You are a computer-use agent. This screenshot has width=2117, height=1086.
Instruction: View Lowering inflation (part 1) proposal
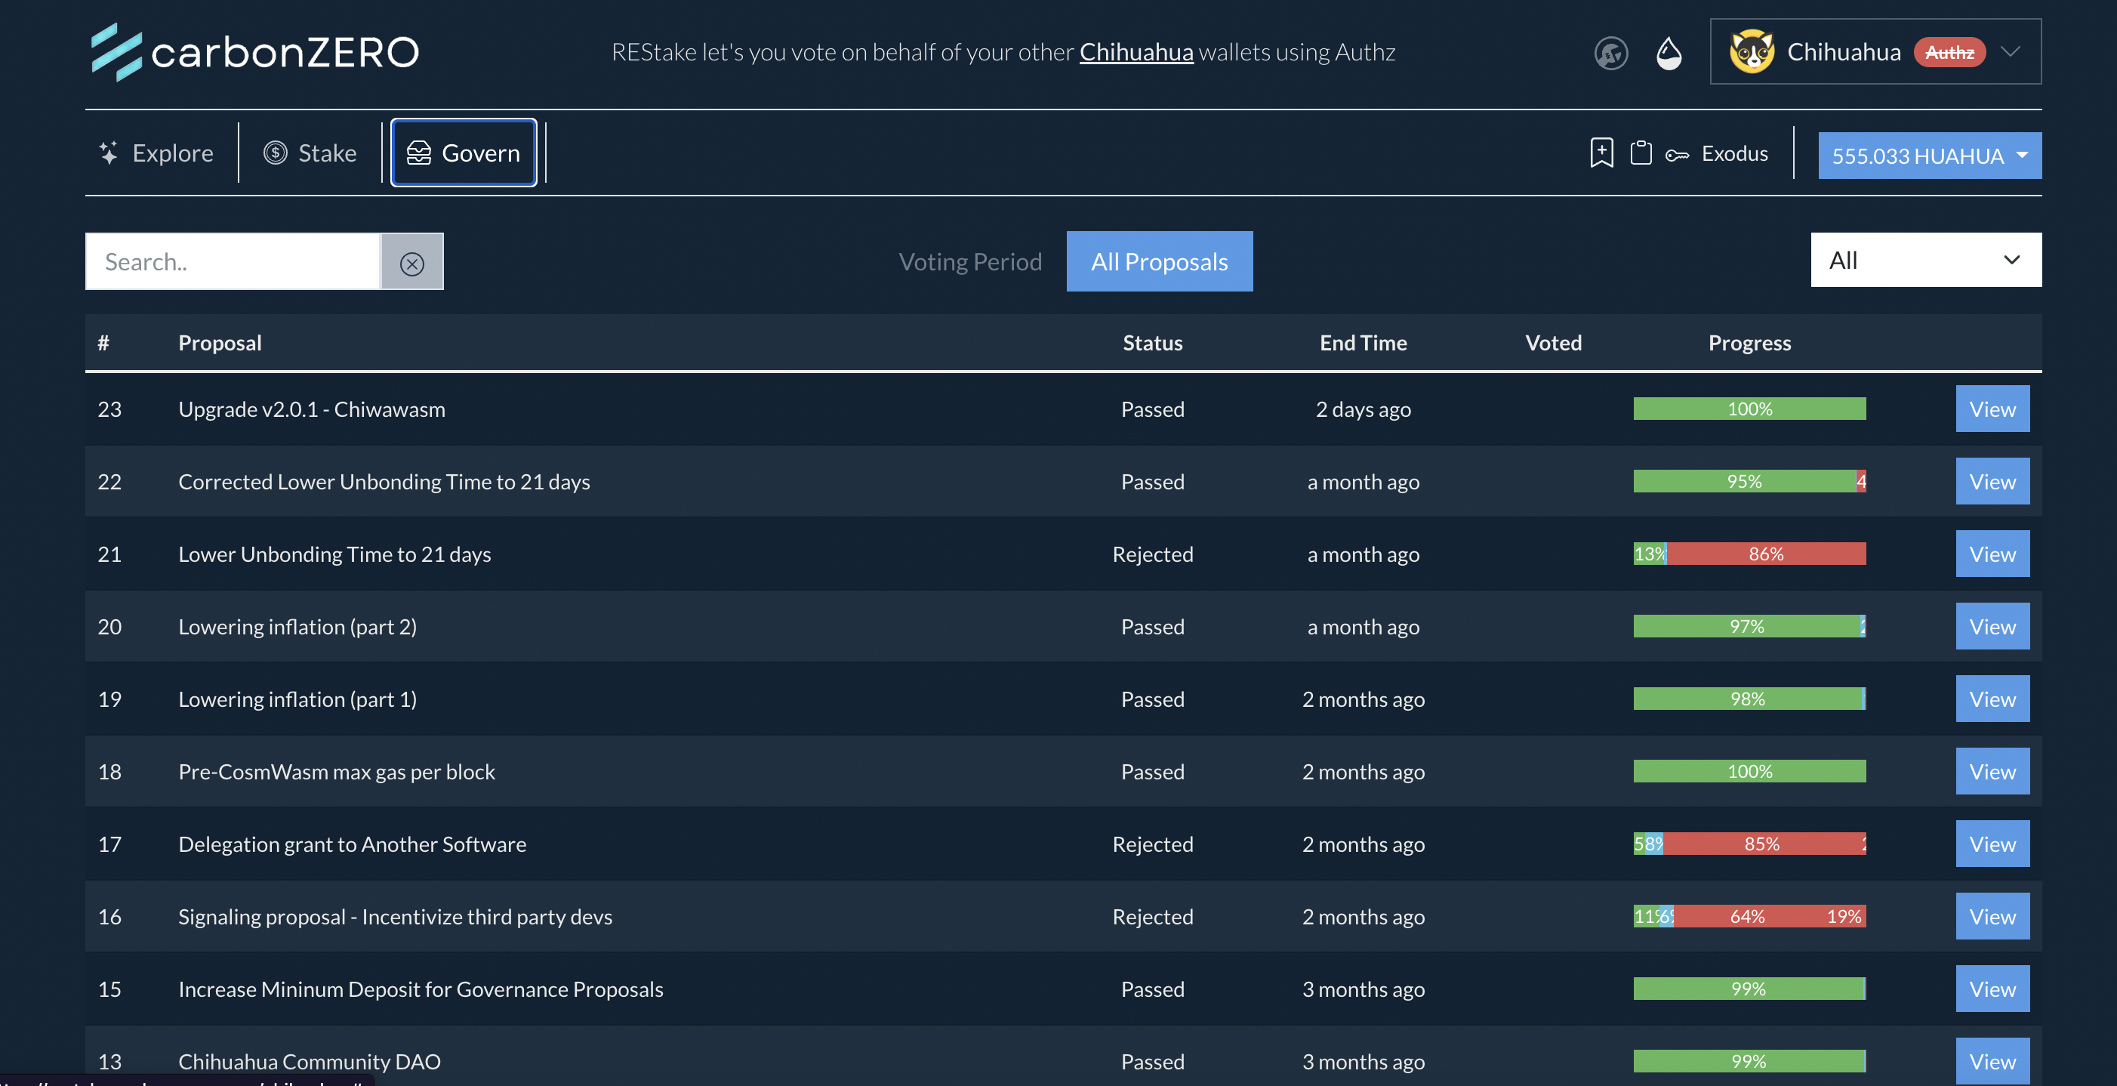point(1992,699)
